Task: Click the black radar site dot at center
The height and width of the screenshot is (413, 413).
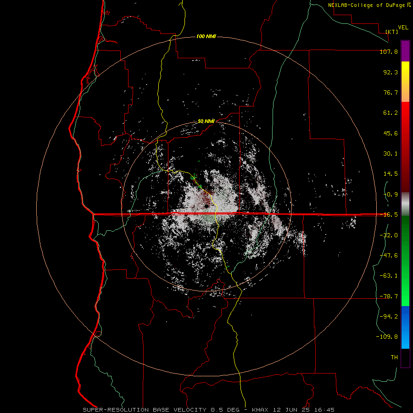Action: [x=206, y=206]
